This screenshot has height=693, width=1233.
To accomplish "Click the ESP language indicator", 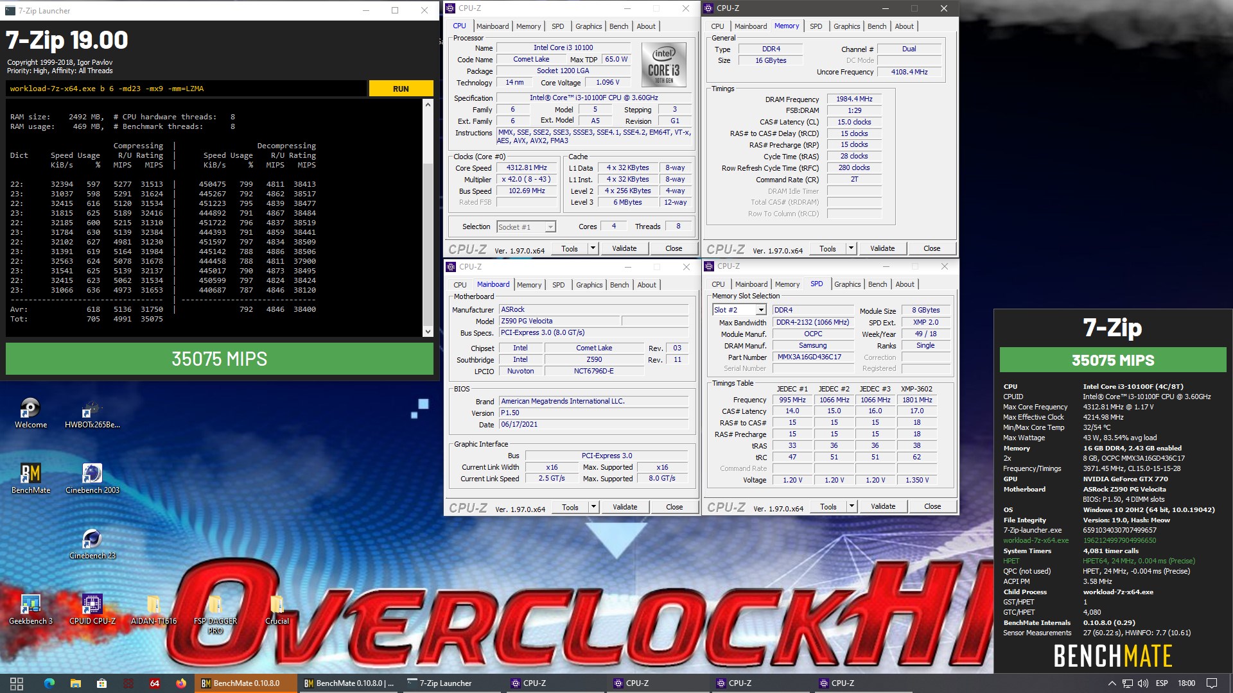I will [x=1162, y=683].
